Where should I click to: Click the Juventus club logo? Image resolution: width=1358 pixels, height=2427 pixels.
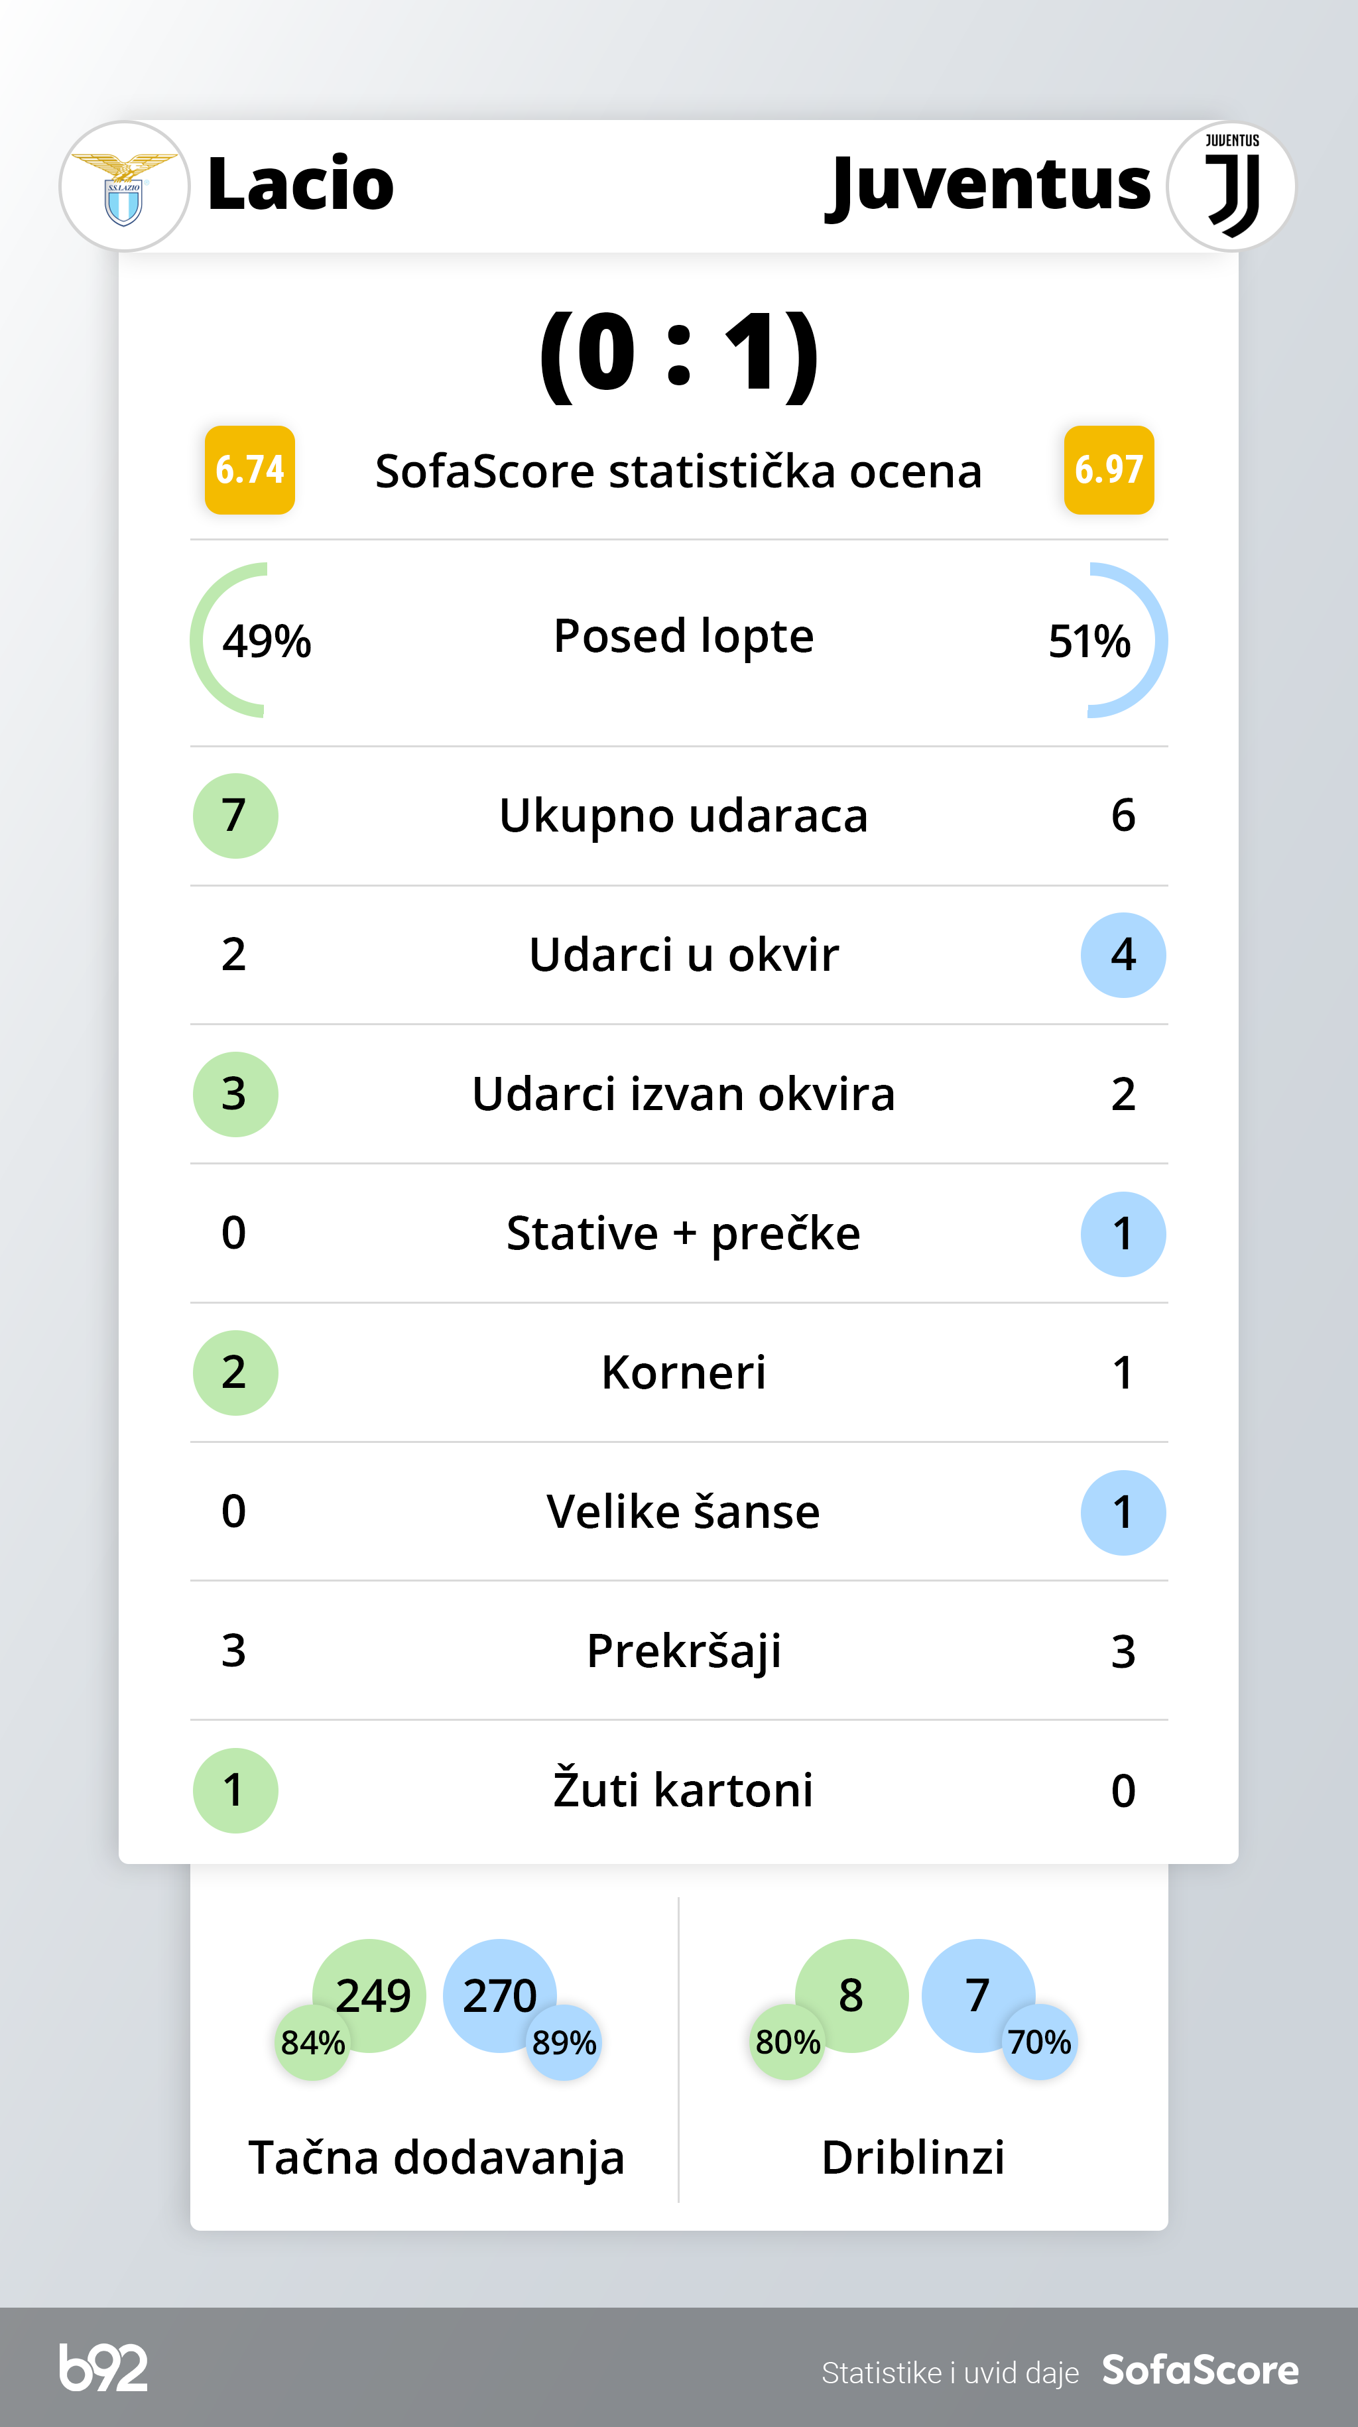click(1231, 186)
